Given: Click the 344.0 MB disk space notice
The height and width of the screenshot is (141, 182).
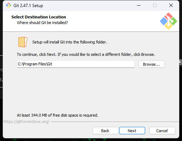Looking at the screenshot, I should [57, 115].
